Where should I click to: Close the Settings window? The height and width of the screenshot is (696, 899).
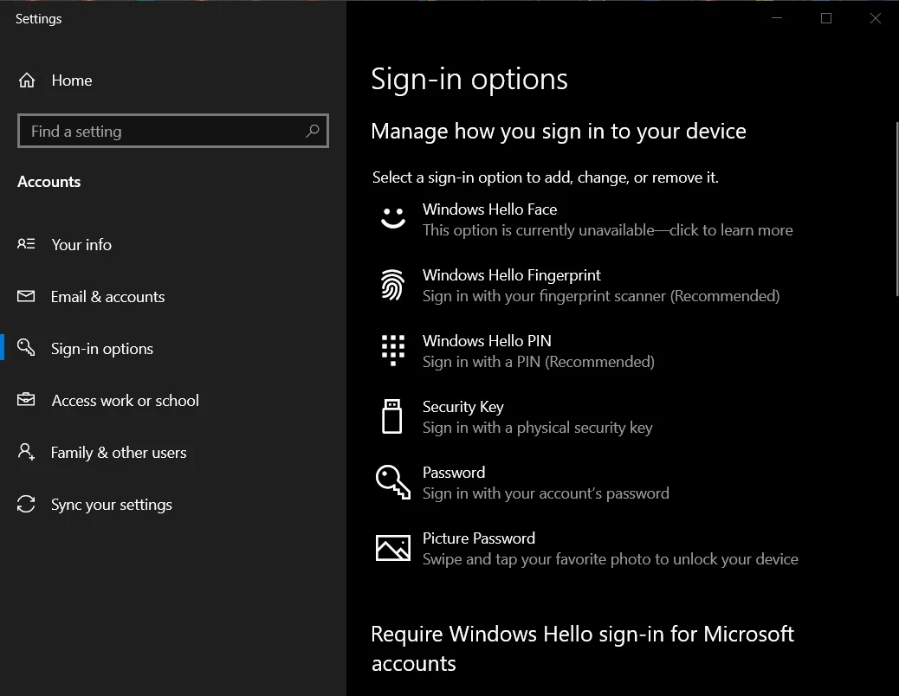(876, 18)
